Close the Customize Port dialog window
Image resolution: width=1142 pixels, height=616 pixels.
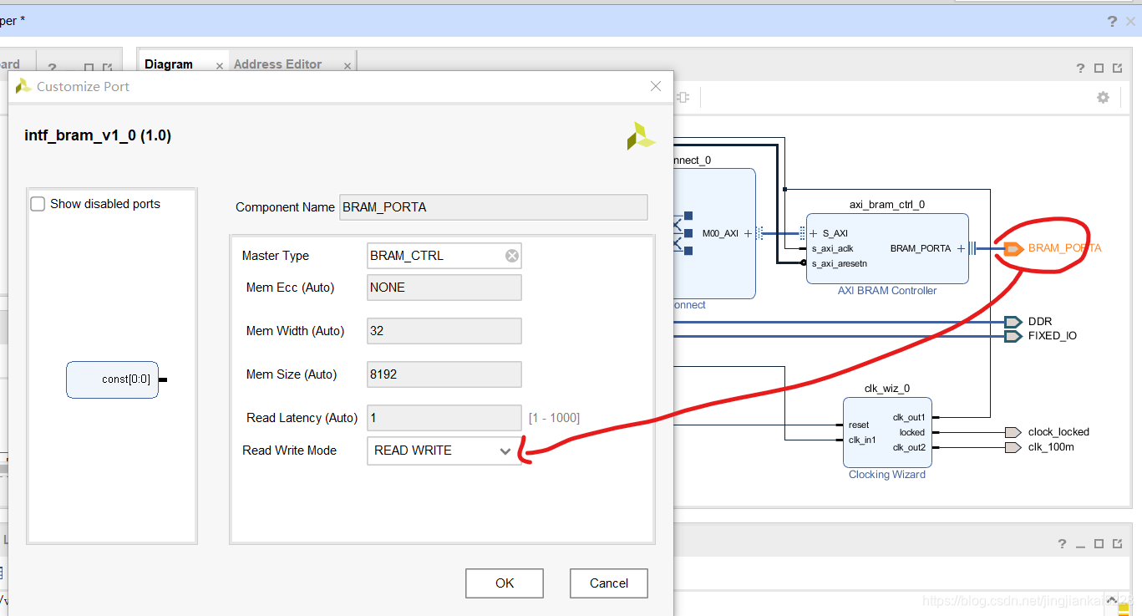pos(656,86)
